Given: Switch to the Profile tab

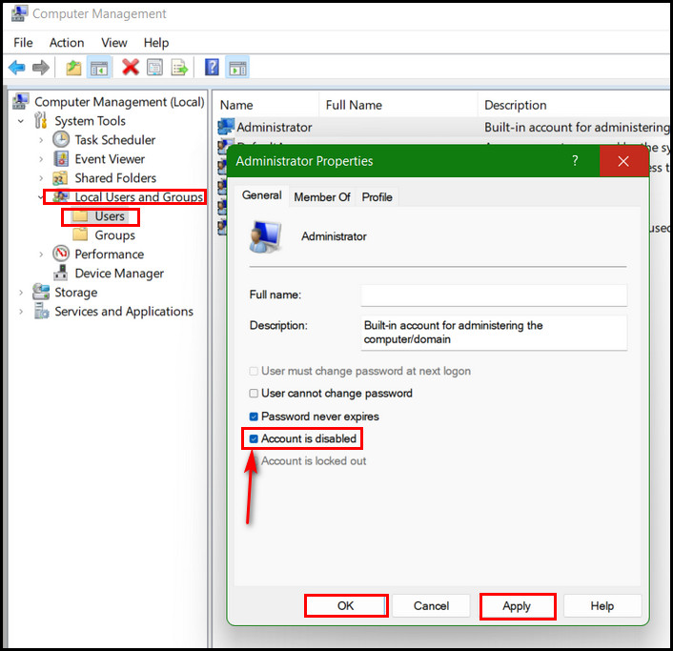Looking at the screenshot, I should point(377,197).
